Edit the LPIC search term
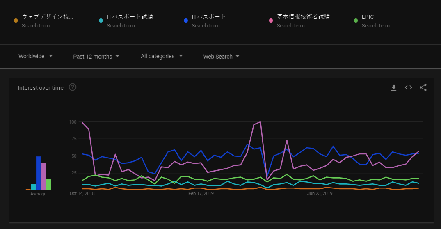441x229 pixels. pyautogui.click(x=368, y=17)
